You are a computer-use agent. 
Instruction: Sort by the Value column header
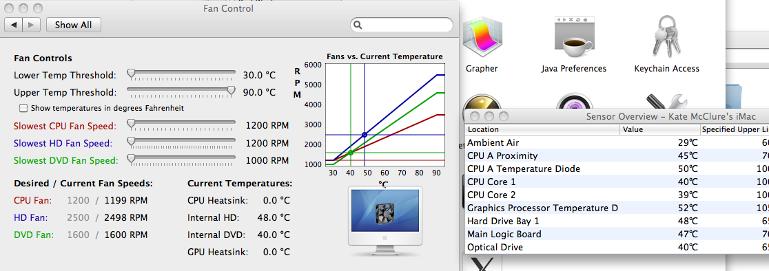(x=660, y=129)
